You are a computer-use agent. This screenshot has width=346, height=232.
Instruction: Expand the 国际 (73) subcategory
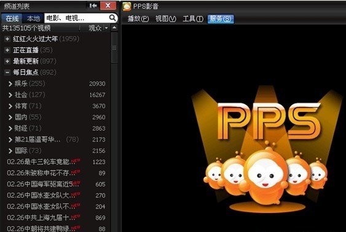point(10,151)
